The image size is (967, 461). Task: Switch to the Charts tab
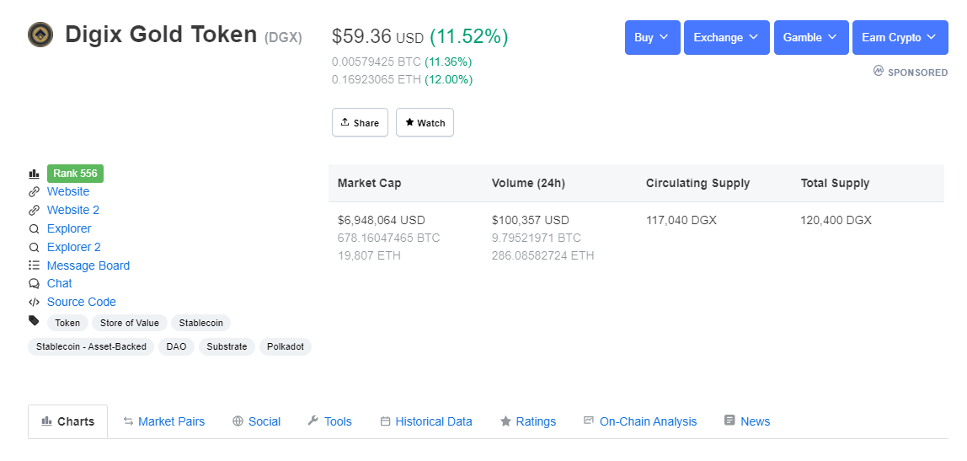tap(68, 421)
